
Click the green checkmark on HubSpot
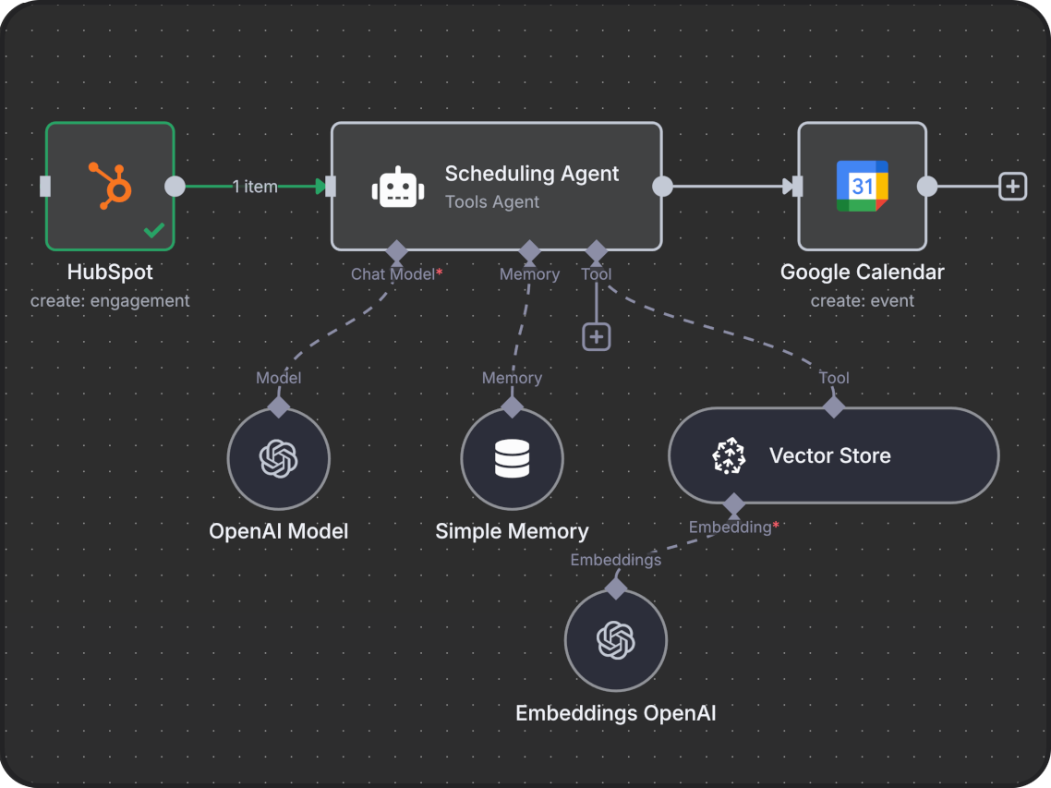pos(153,229)
